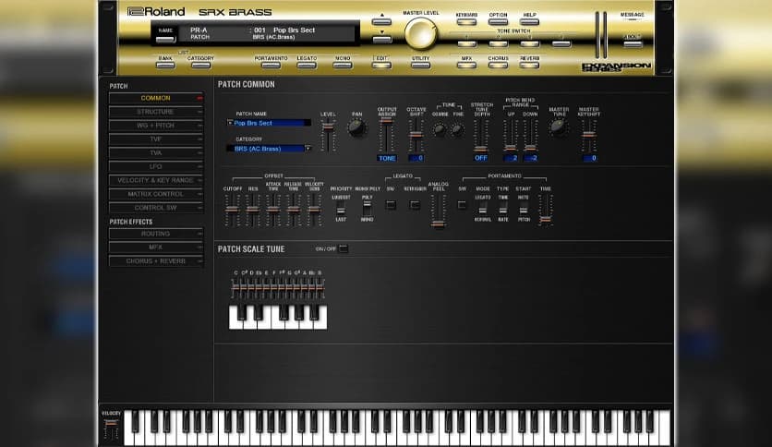Toggle the Portamento SW switch
The height and width of the screenshot is (447, 772).
click(462, 205)
